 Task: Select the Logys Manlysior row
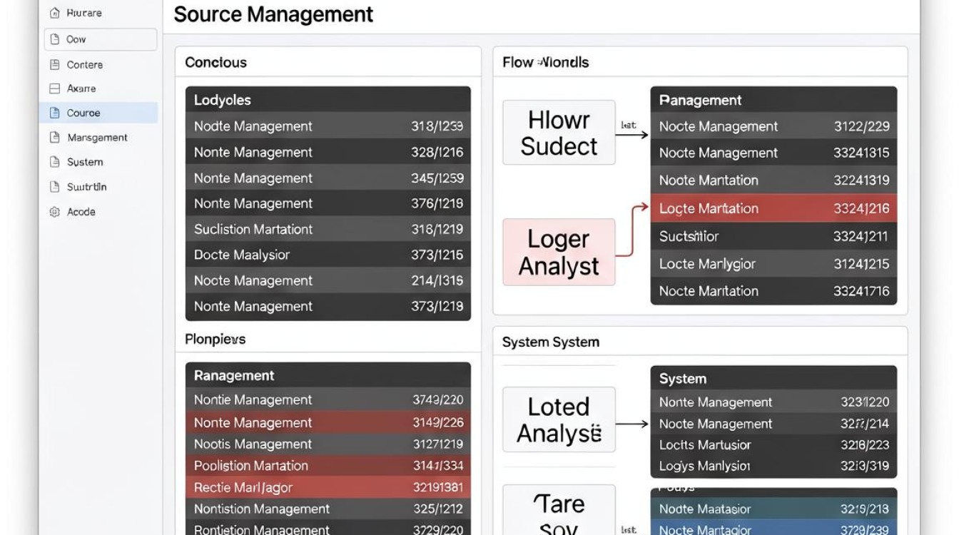[774, 466]
